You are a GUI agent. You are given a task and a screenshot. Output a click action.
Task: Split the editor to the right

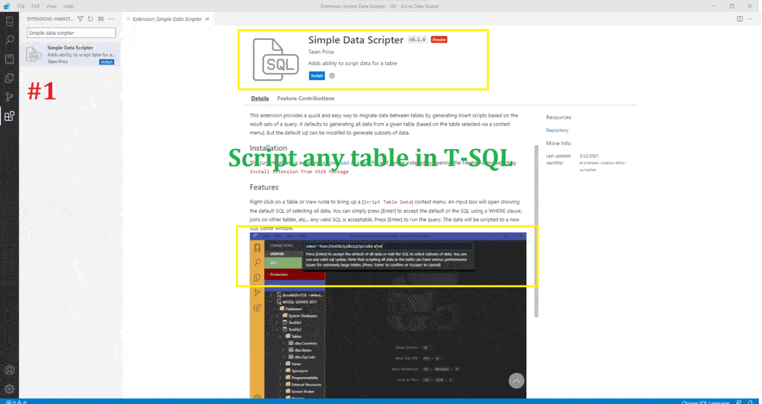point(740,19)
